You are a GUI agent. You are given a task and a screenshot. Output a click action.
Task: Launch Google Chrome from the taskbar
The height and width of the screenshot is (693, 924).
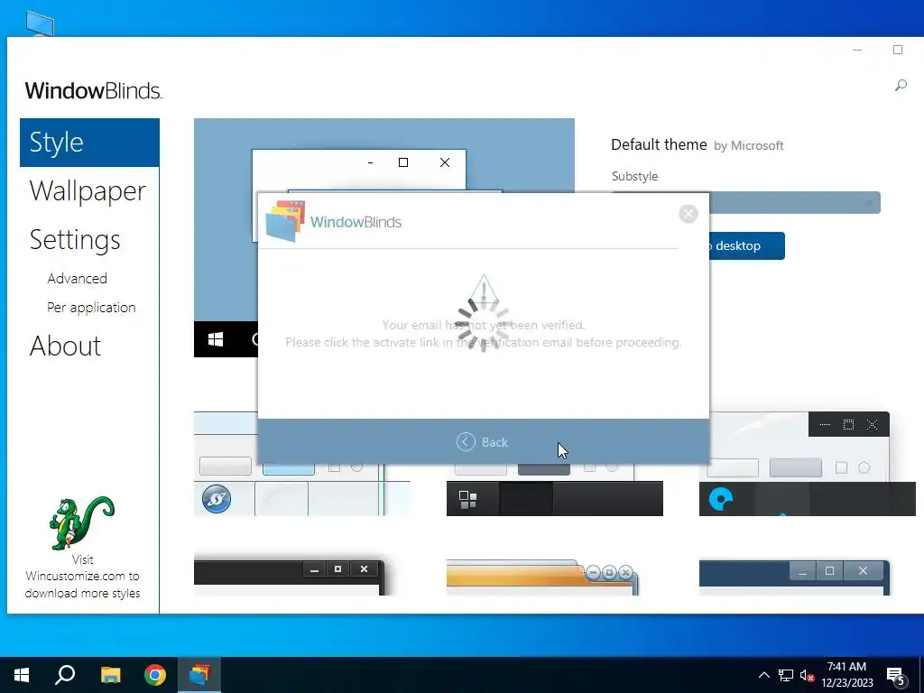155,675
